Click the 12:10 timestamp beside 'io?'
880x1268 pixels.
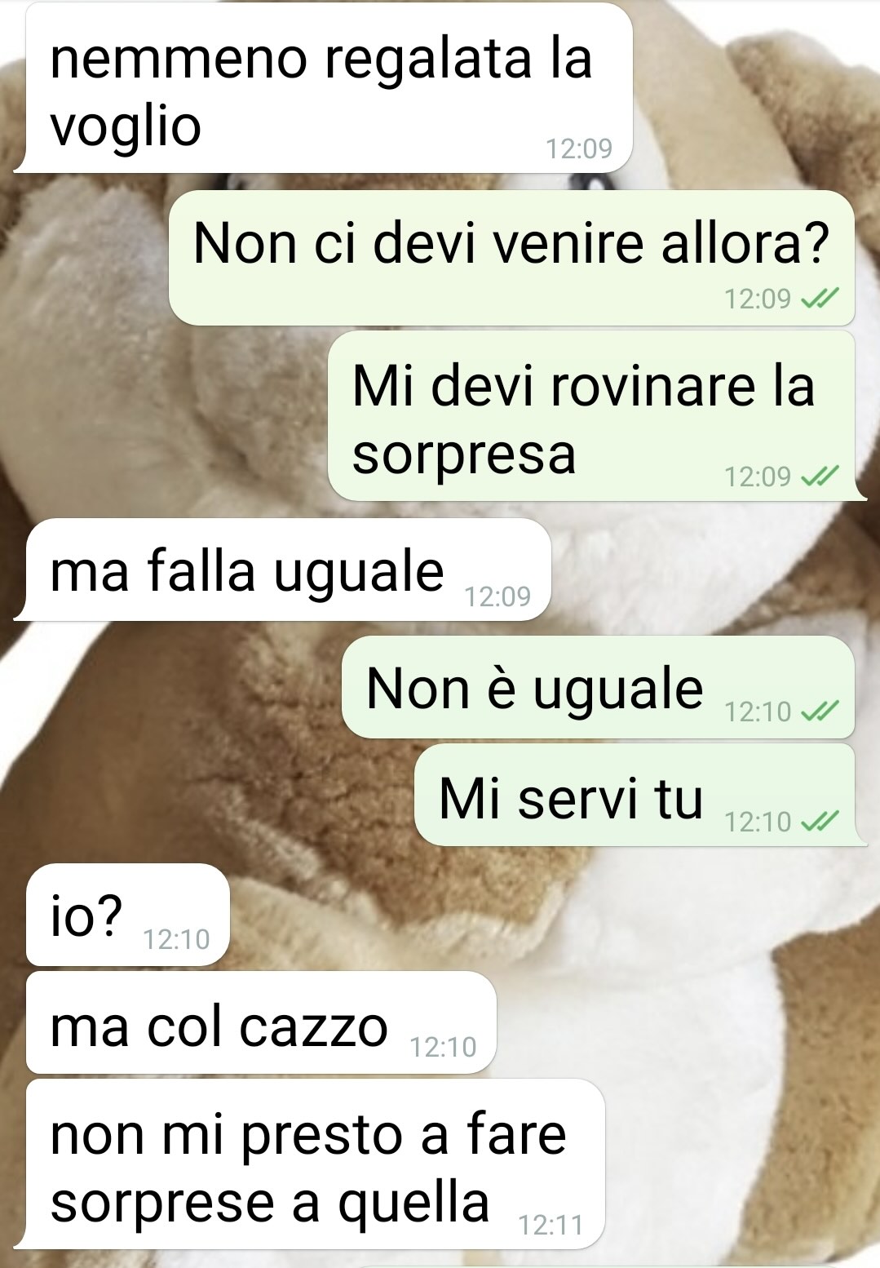pyautogui.click(x=177, y=940)
